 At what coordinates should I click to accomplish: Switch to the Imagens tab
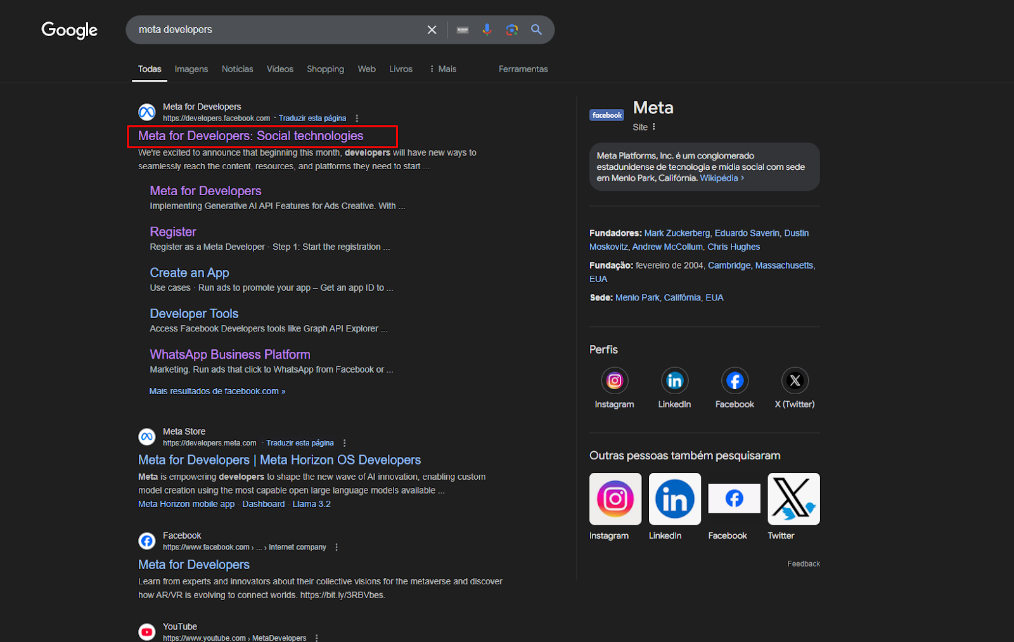[x=191, y=69]
